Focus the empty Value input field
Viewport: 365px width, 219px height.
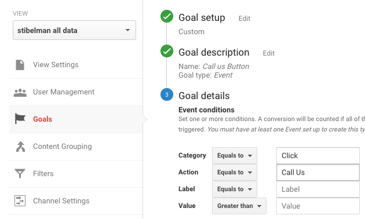click(x=318, y=206)
